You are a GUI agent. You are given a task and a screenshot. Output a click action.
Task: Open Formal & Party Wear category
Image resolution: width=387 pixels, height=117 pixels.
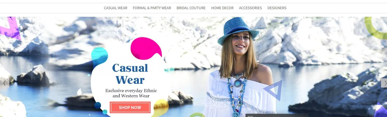coord(152,8)
